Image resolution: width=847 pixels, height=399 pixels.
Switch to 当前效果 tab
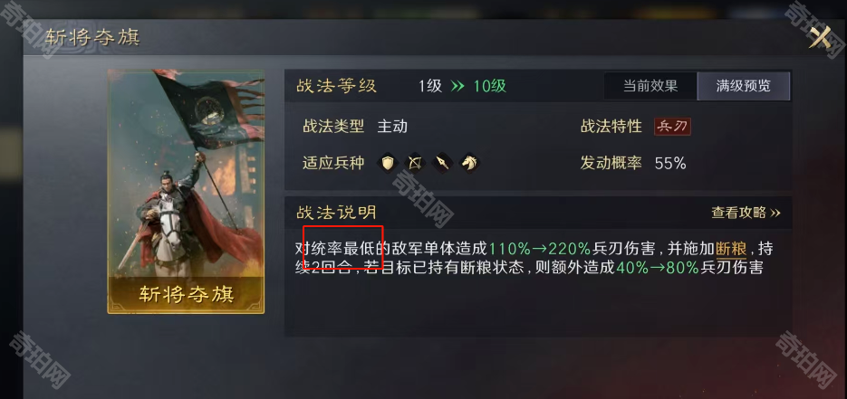pos(650,86)
